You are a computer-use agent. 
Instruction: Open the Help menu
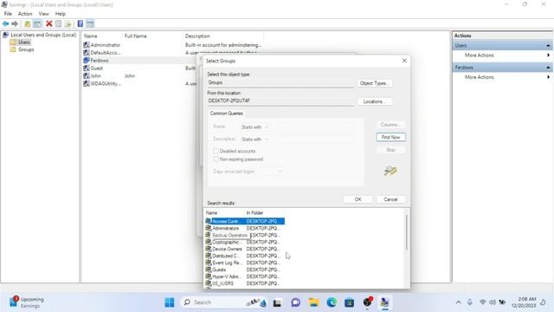[61, 14]
